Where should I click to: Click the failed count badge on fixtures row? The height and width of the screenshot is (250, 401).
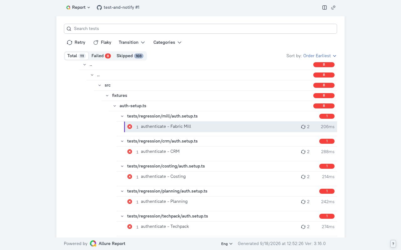pyautogui.click(x=324, y=96)
